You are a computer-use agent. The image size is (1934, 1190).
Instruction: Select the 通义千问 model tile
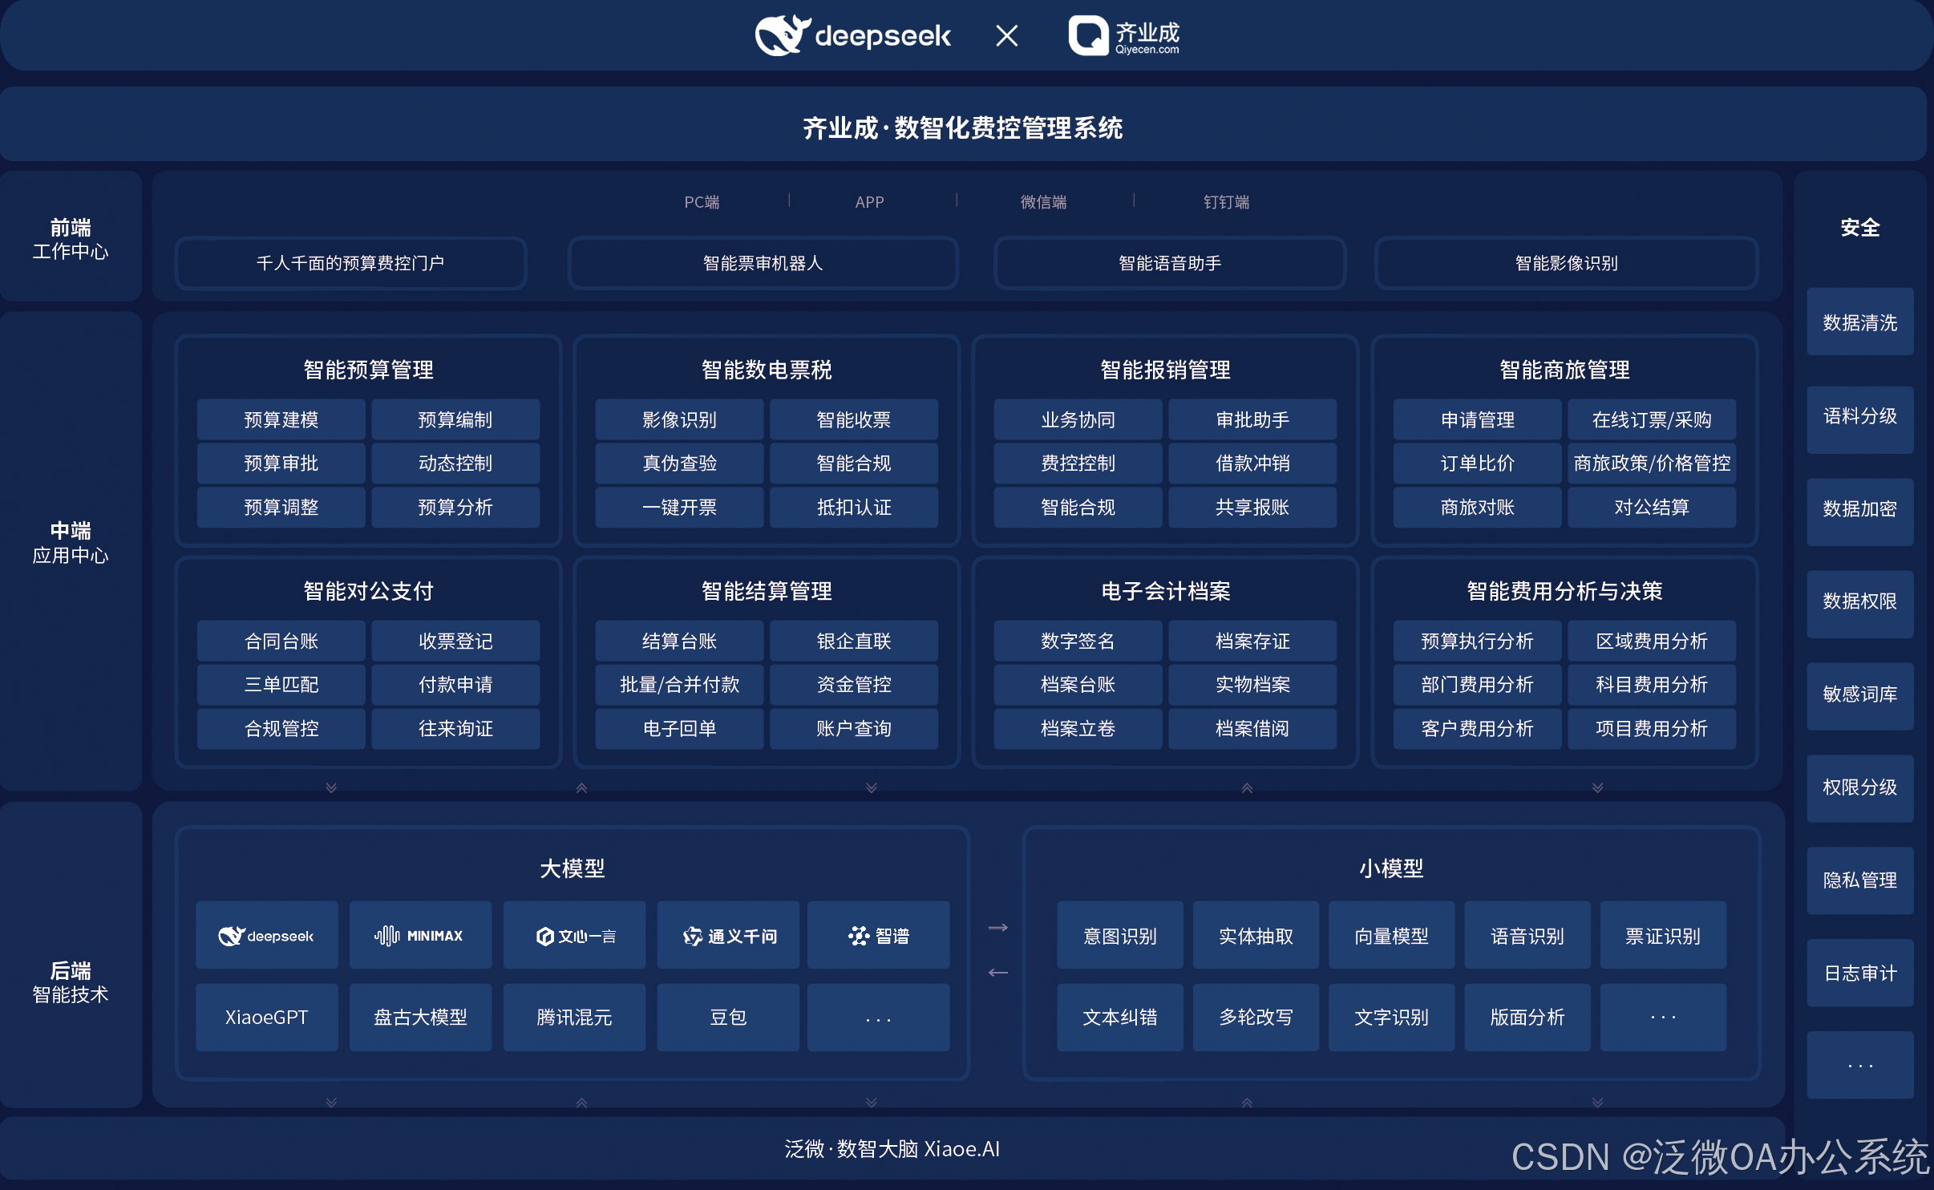click(x=728, y=935)
